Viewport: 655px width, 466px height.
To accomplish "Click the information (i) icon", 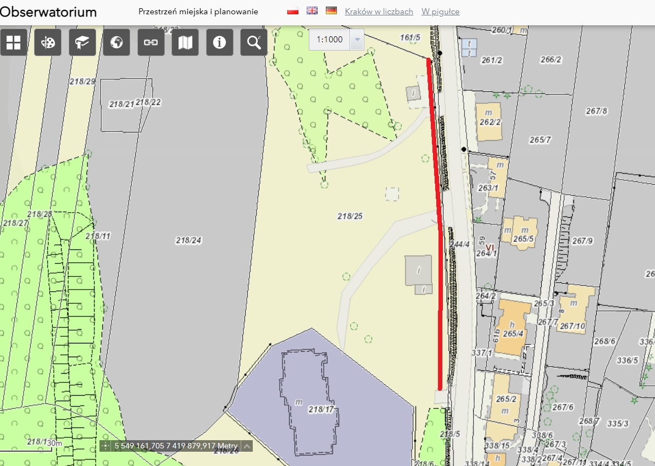I will click(x=220, y=42).
